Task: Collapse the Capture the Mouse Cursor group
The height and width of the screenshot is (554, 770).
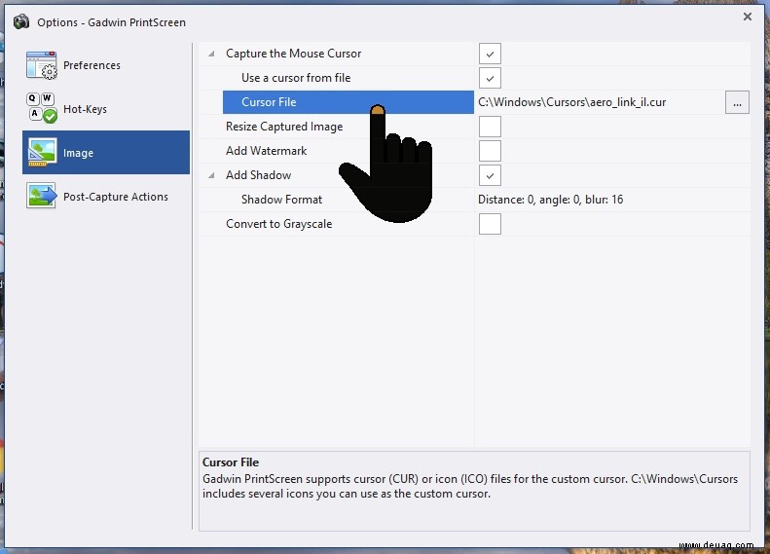Action: 211,54
